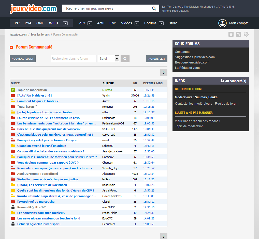Click the red folder icon of Un blabla est né
This screenshot has height=239, width=259.
tap(13, 95)
